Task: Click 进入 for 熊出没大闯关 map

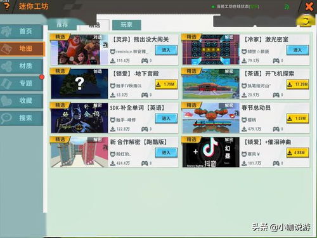Action: (166, 50)
